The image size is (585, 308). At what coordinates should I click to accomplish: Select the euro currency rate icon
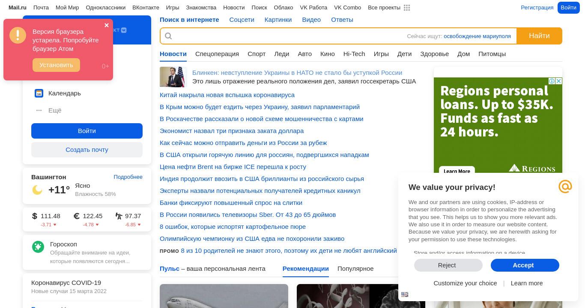click(77, 216)
